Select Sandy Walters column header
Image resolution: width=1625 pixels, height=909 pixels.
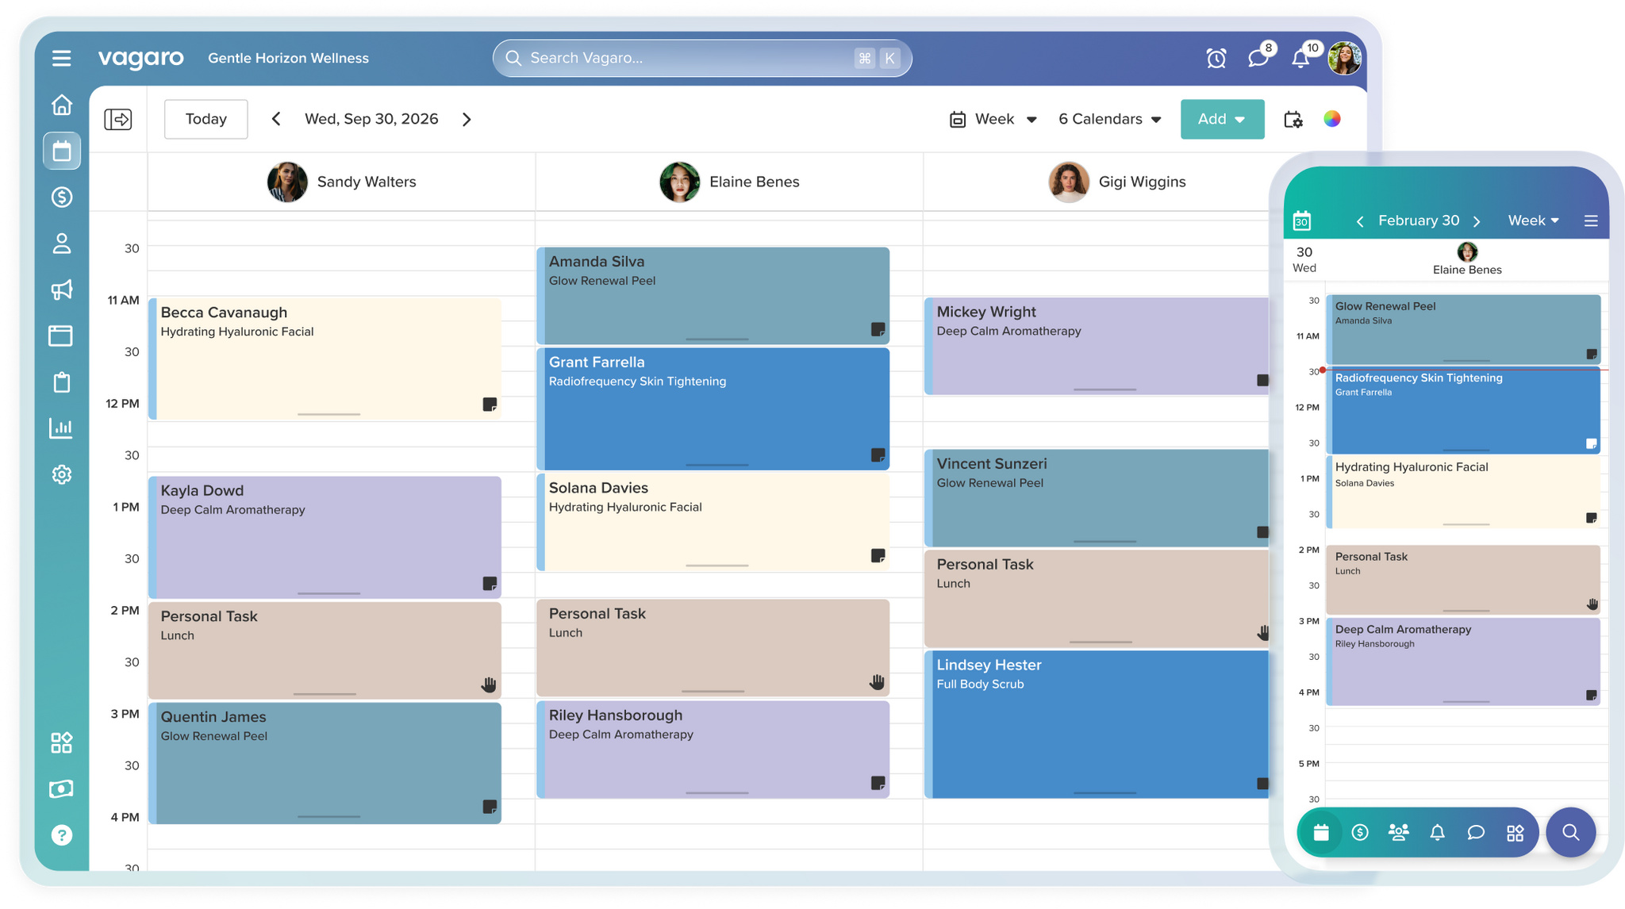342,182
